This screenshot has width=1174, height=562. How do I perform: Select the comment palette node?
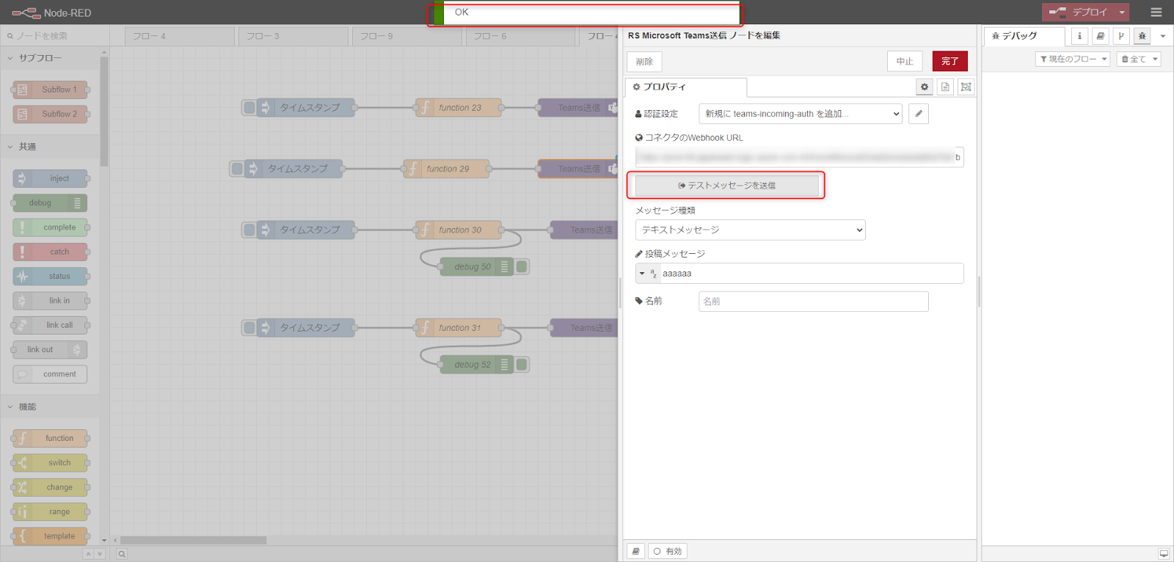(50, 374)
